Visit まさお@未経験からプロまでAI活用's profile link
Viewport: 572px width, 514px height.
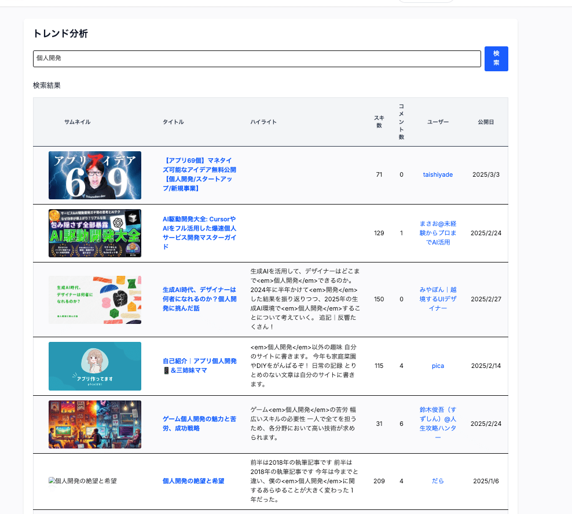click(x=438, y=233)
